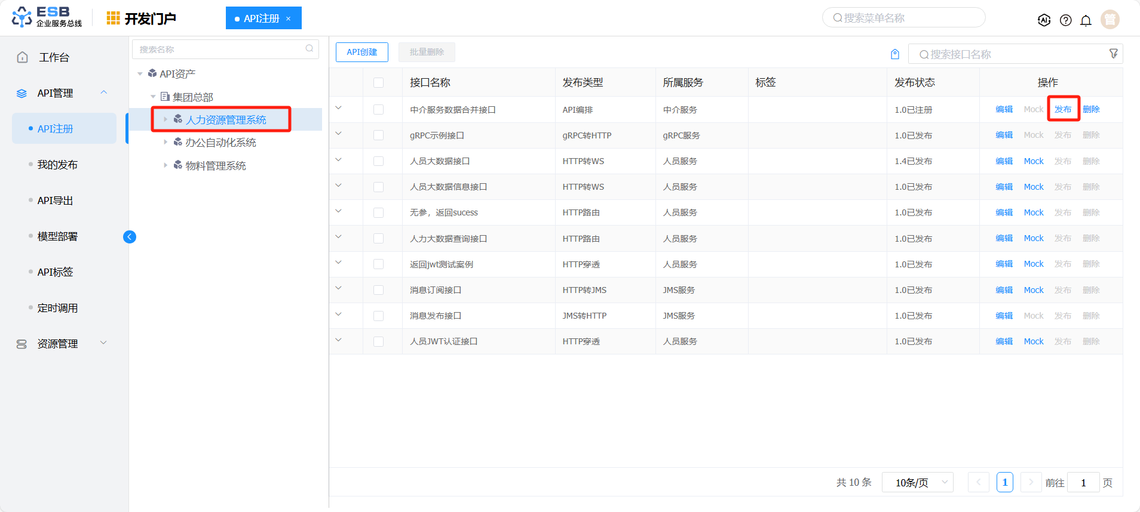Select checkbox for 消息订阅接口 row
1140x512 pixels.
(378, 290)
